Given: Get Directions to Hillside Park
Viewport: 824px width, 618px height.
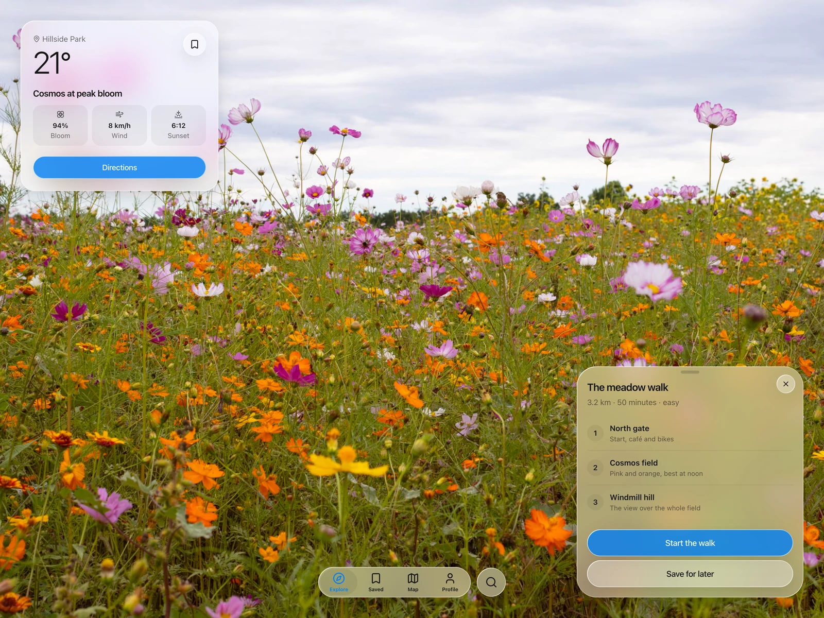Looking at the screenshot, I should pyautogui.click(x=119, y=167).
